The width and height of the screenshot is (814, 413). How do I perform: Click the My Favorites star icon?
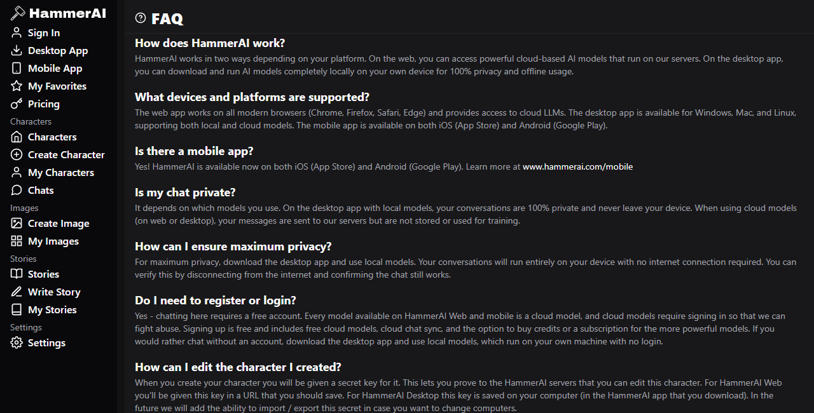click(x=17, y=86)
